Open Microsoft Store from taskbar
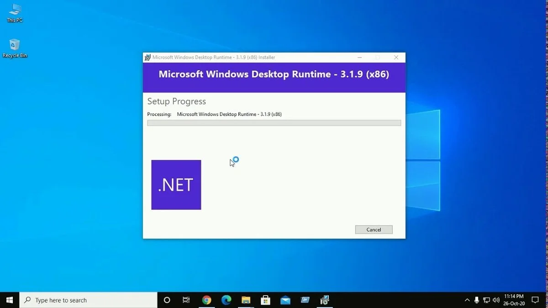 [266, 300]
